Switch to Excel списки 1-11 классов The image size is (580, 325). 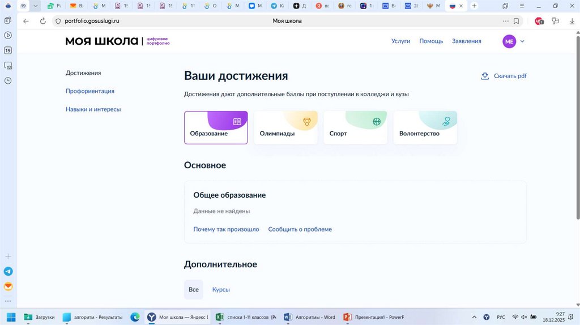[246, 317]
